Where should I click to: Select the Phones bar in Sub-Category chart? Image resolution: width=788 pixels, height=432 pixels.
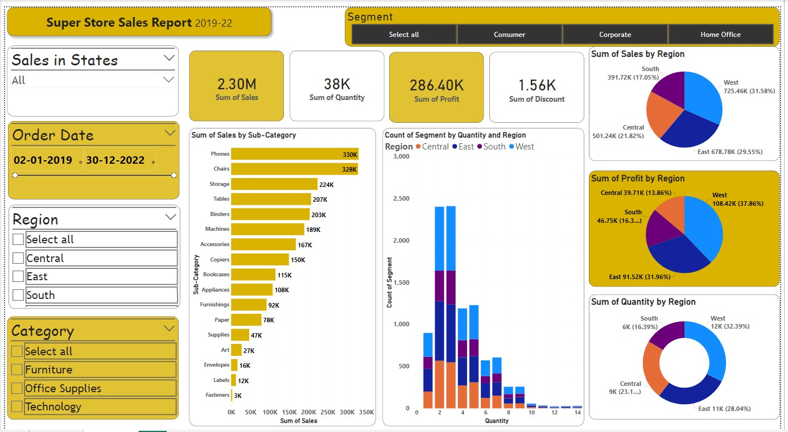(x=296, y=153)
